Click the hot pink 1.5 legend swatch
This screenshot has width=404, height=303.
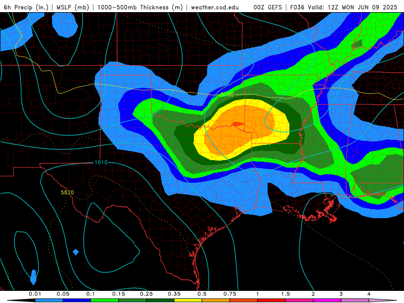pos(299,300)
